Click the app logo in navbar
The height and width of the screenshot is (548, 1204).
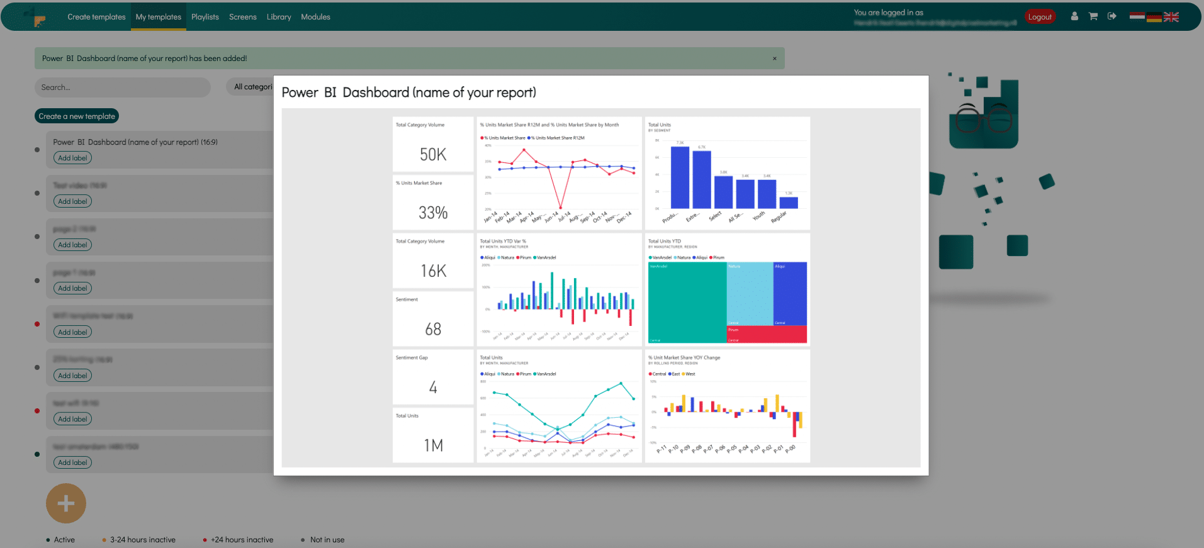(36, 17)
